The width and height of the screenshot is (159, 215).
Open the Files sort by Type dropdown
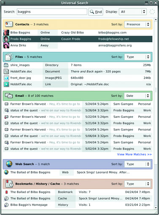pos(137,57)
